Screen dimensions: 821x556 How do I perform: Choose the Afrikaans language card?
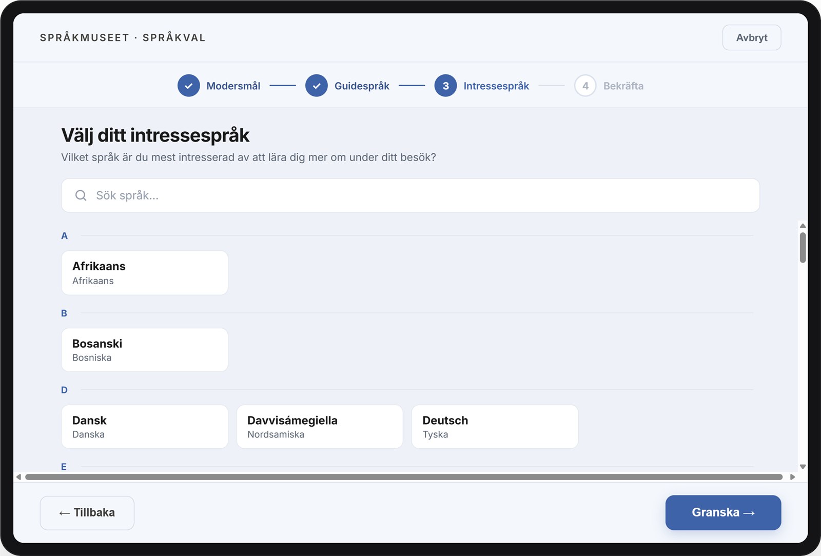(145, 273)
